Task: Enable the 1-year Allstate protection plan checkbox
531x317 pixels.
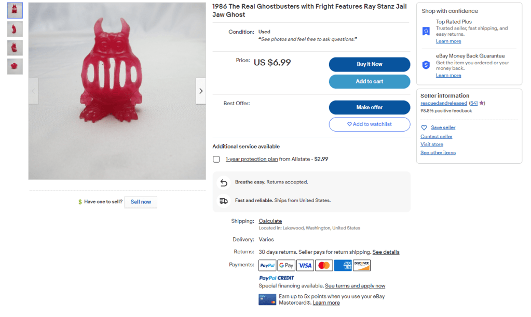Action: pyautogui.click(x=216, y=159)
